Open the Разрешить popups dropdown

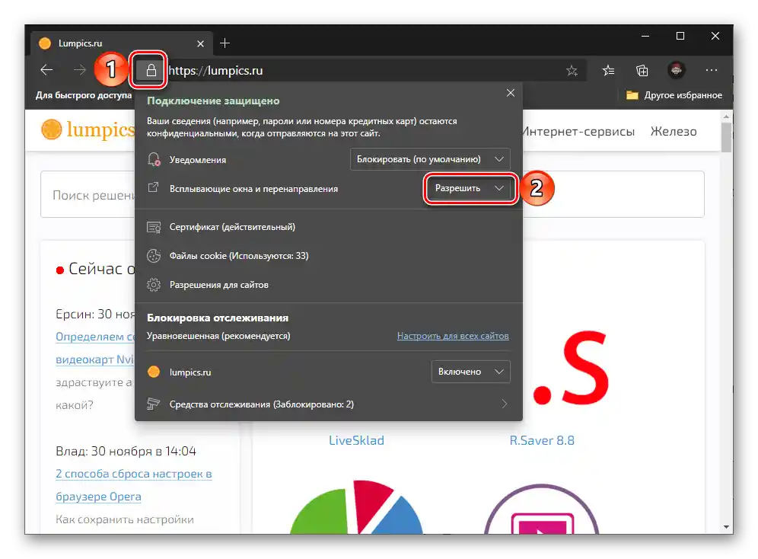click(470, 188)
